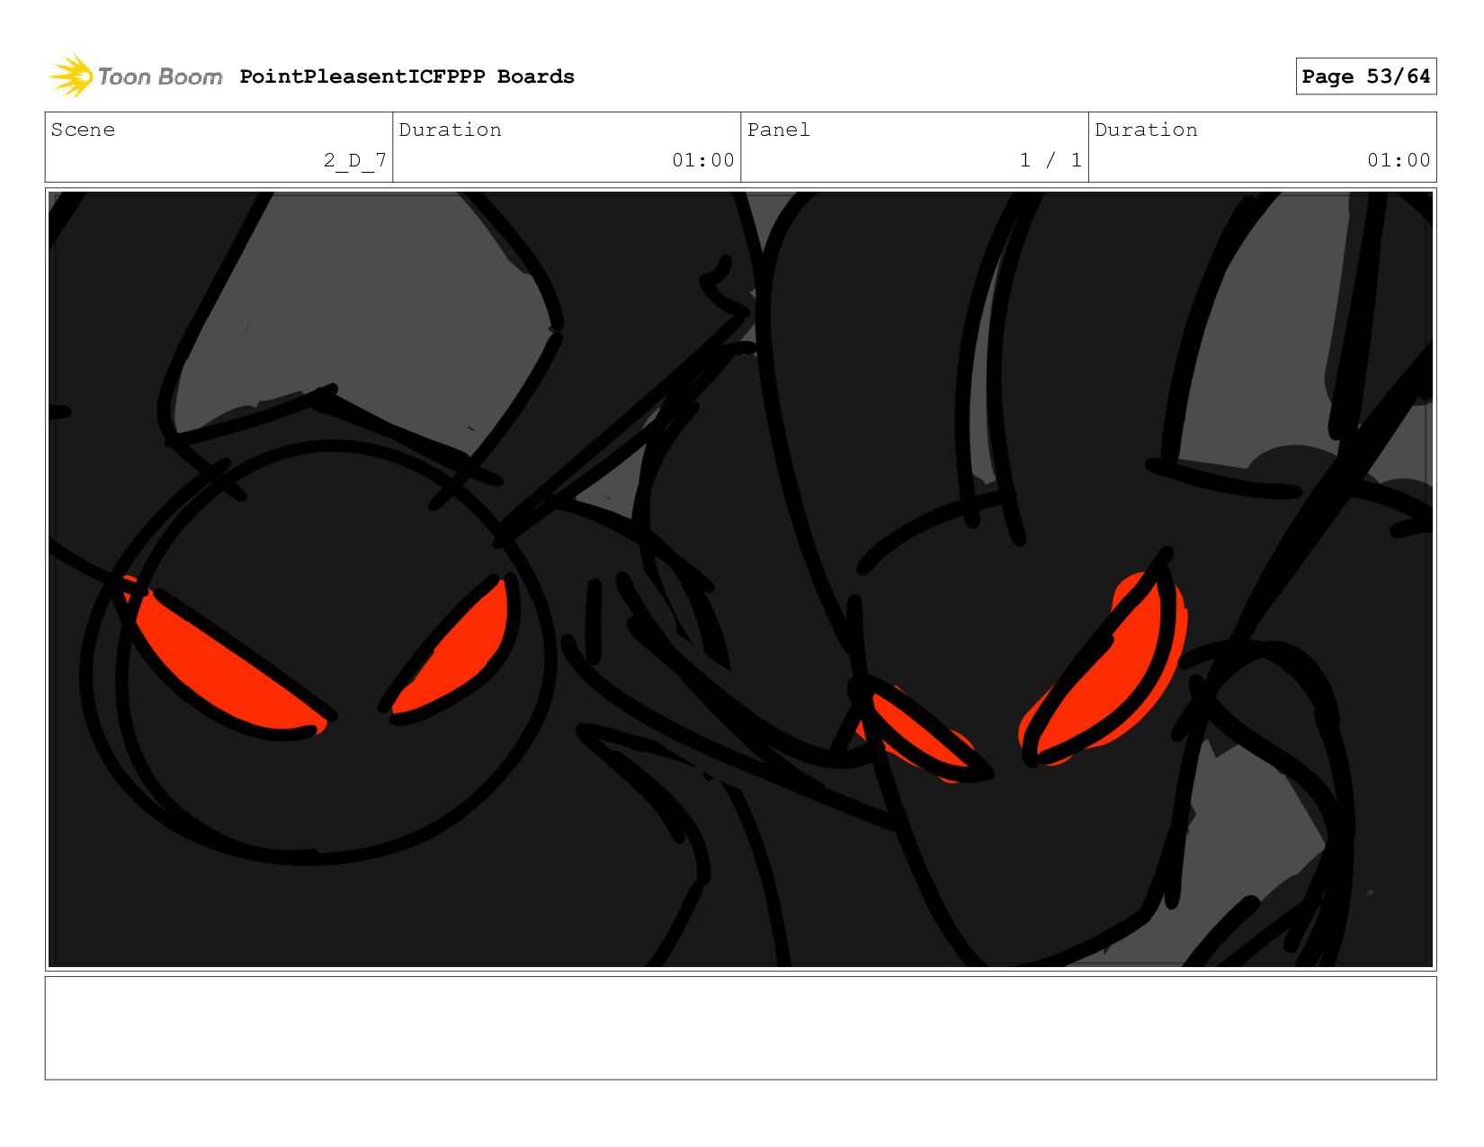Viewport: 1484px width, 1147px height.
Task: Select the scene name '2_D_7'
Action: point(355,160)
